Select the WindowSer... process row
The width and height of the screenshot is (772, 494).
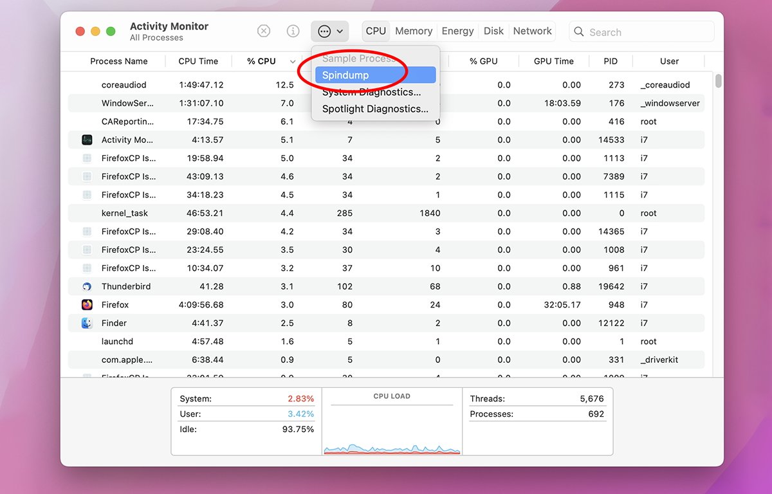[x=386, y=103]
